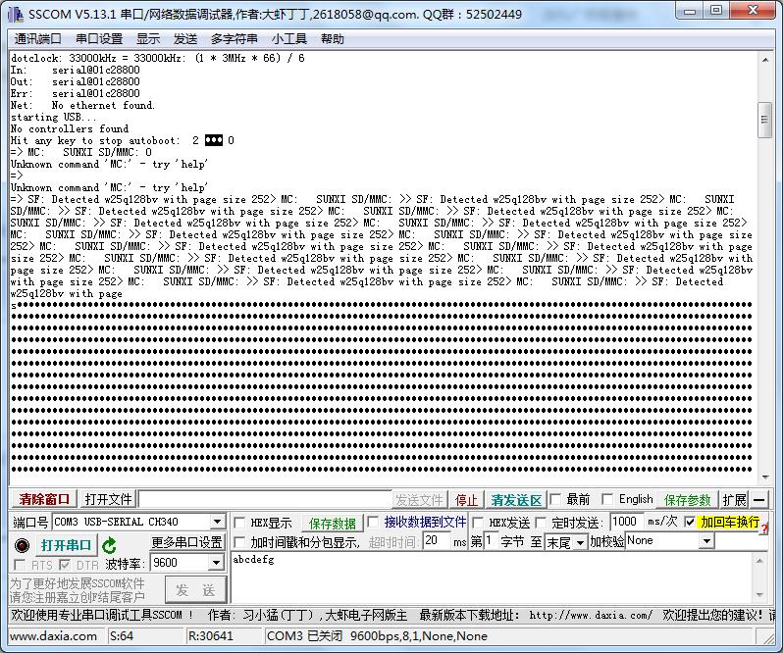Click the COM3 已关闭 9600bps status text
Viewport: 783px width, 653px height.
(x=377, y=636)
